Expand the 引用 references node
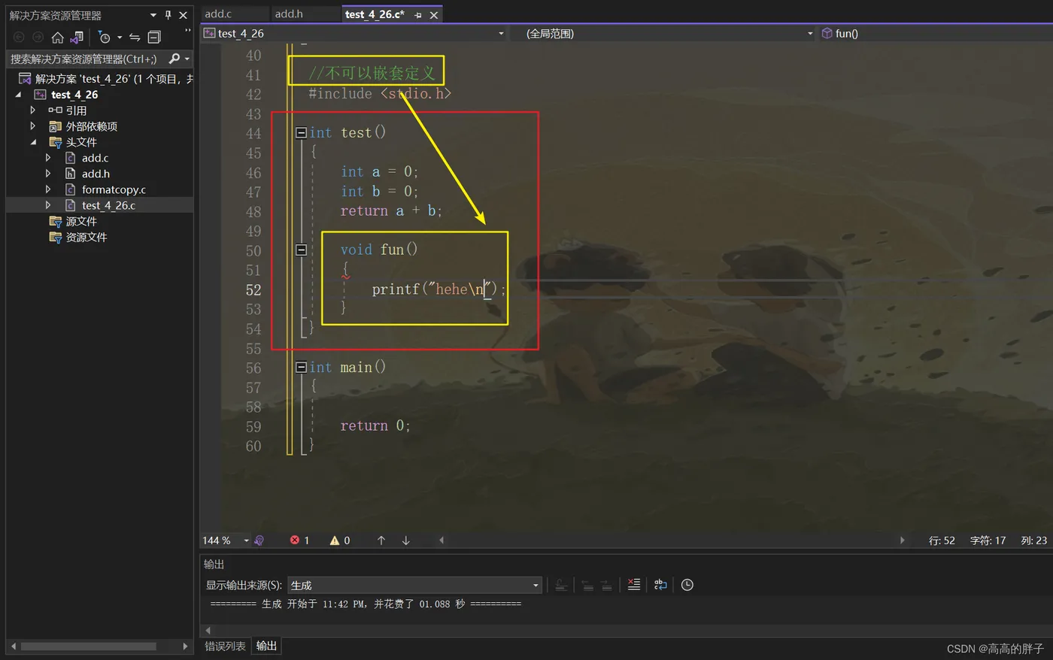The image size is (1053, 660). tap(32, 111)
